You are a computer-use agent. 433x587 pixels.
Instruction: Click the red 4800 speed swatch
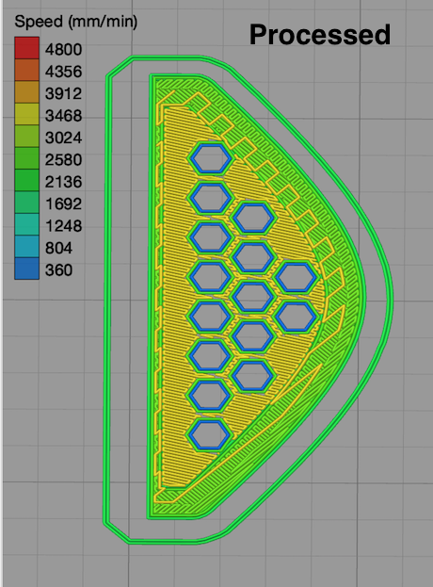[x=27, y=48]
